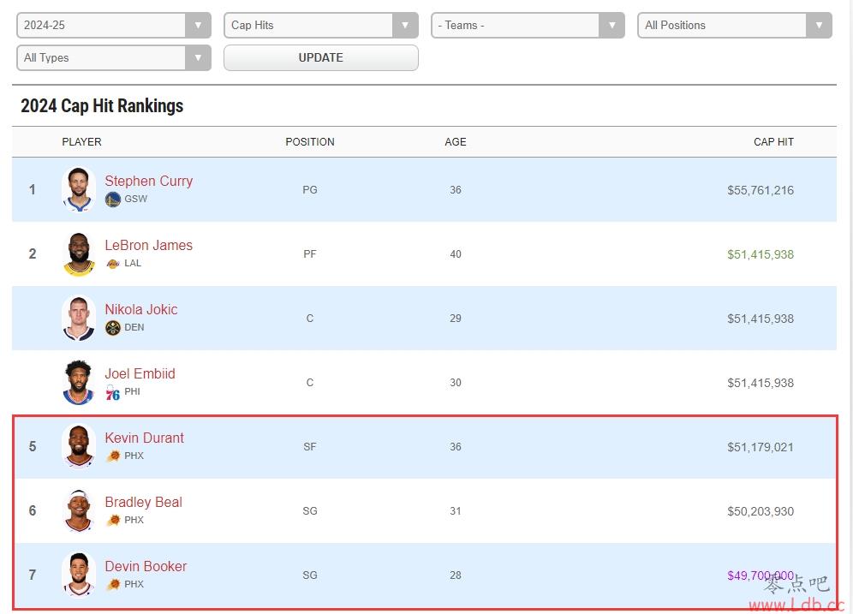Click the PHI team abbreviation
Image resolution: width=853 pixels, height=614 pixels.
point(132,391)
